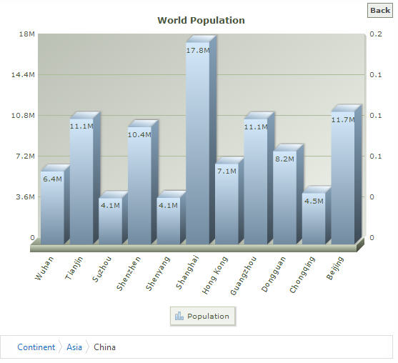The width and height of the screenshot is (398, 363).
Task: Select the Beijing 11.7M bar
Action: pyautogui.click(x=343, y=178)
